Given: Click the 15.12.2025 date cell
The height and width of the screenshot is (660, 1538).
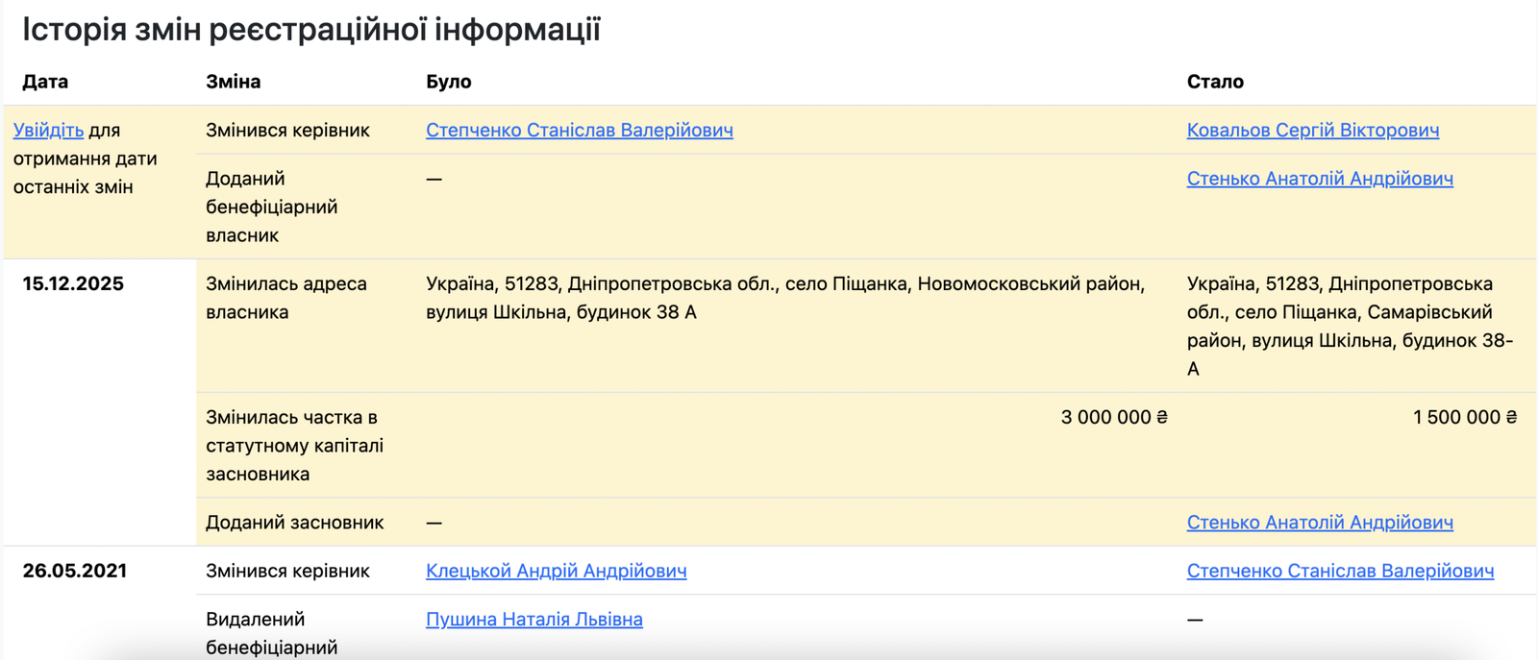Looking at the screenshot, I should [x=73, y=284].
